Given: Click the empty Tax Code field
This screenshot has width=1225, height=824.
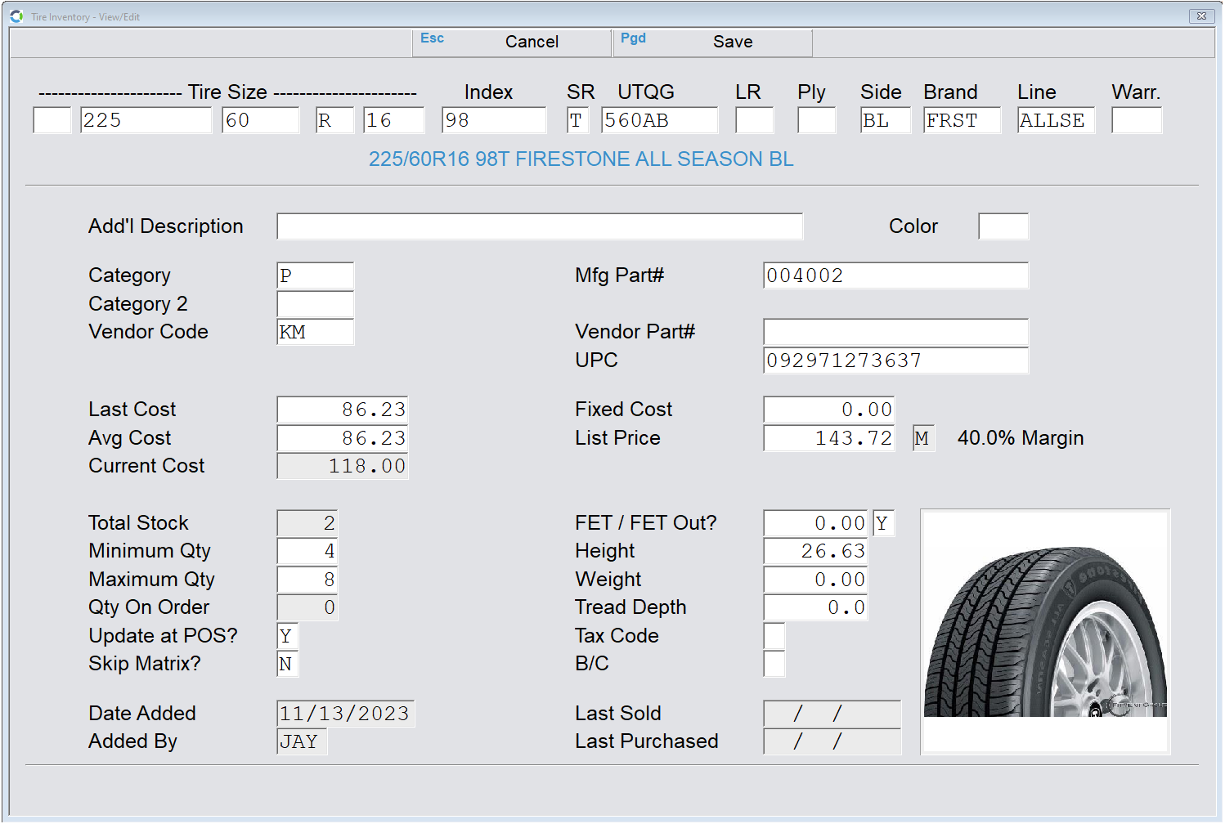Looking at the screenshot, I should [x=774, y=636].
